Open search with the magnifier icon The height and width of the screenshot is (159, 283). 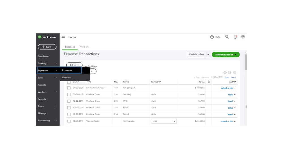tap(227, 37)
